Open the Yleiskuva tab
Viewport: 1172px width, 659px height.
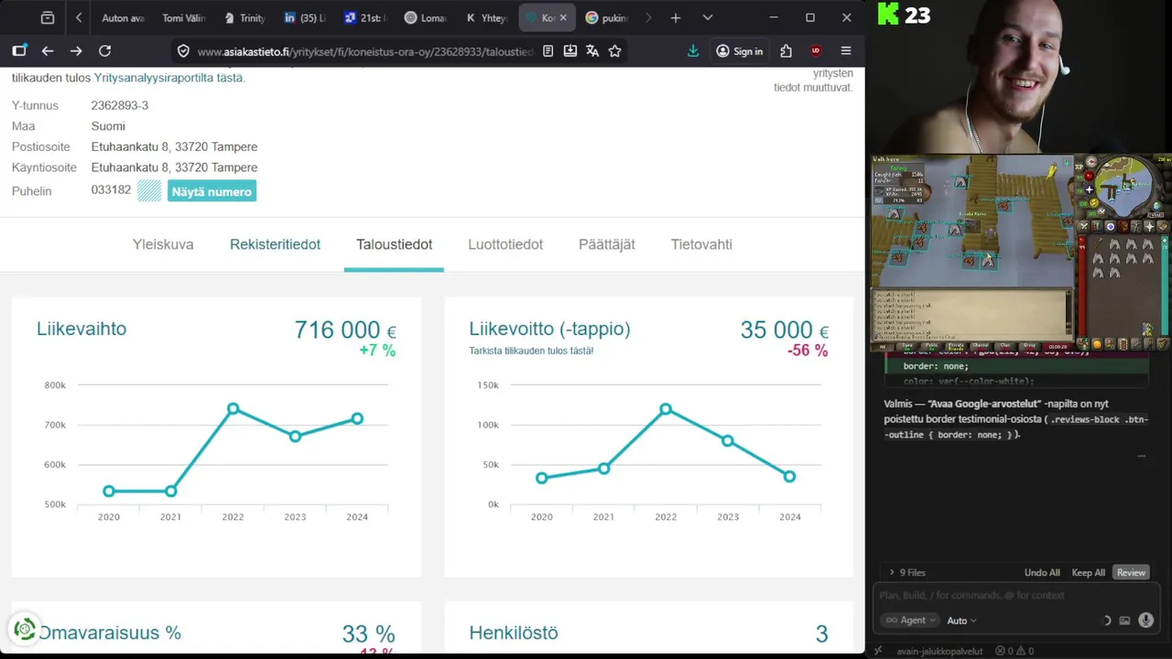click(x=163, y=244)
